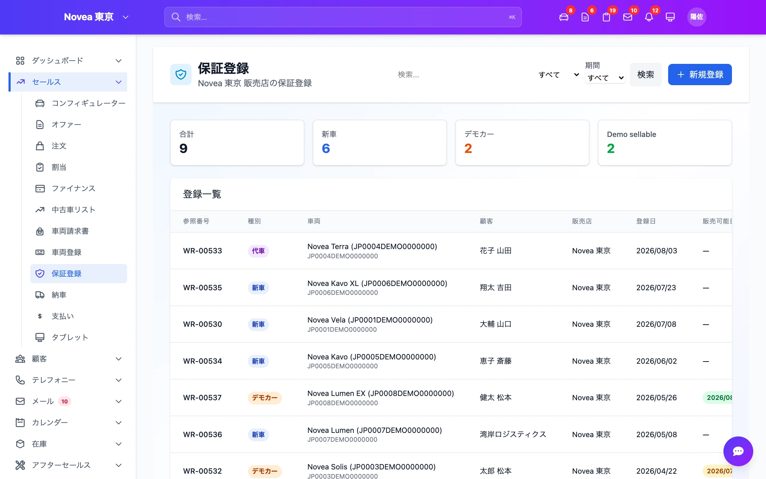
Task: Click the shield icon beside 保証登録 heading
Action: [x=181, y=75]
